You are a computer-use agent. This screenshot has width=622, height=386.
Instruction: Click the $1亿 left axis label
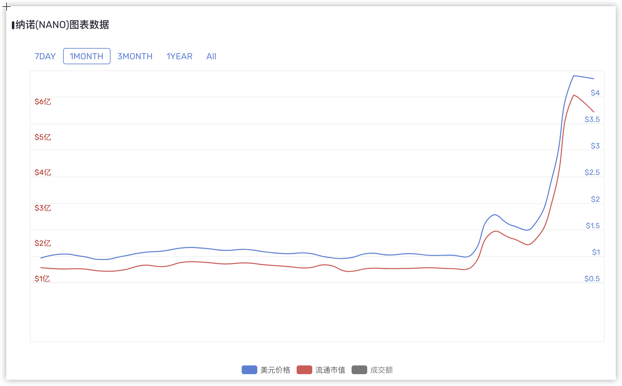coord(42,279)
